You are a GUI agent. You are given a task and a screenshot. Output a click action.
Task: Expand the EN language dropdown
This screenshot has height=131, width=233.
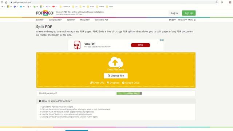pyautogui.click(x=172, y=20)
